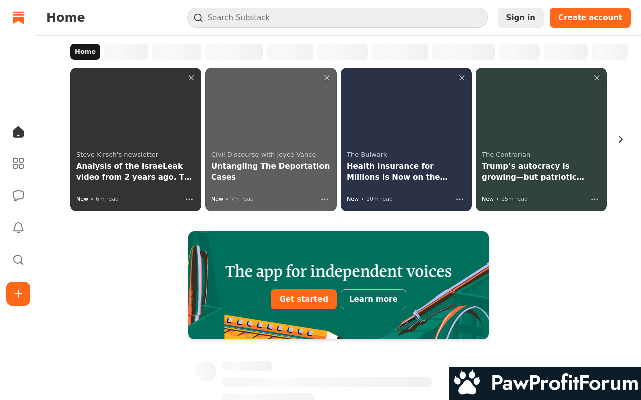Click the sidebar magnifier Search icon
This screenshot has height=400, width=641.
click(18, 260)
